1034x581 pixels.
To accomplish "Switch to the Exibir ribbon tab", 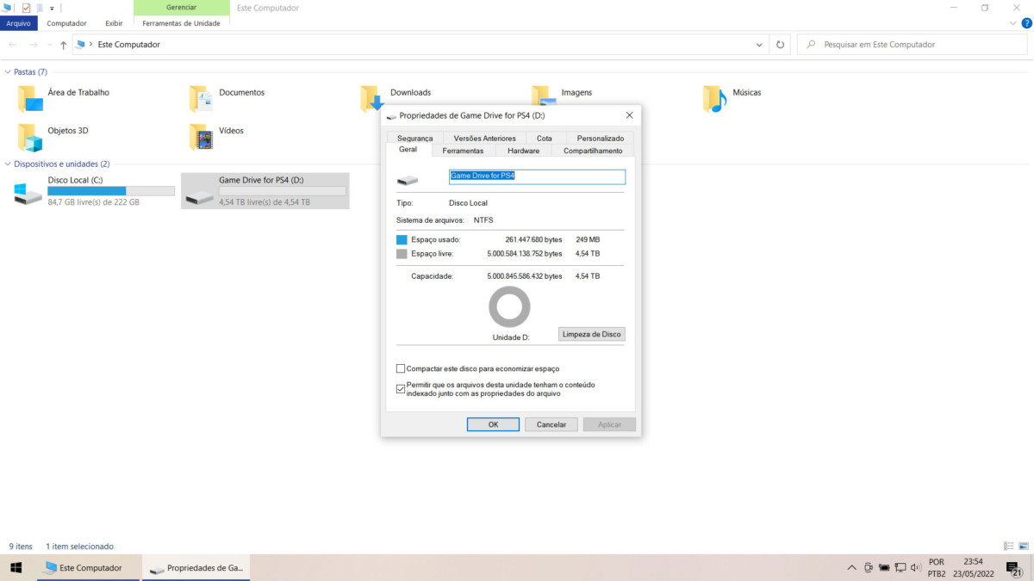I will pyautogui.click(x=113, y=23).
